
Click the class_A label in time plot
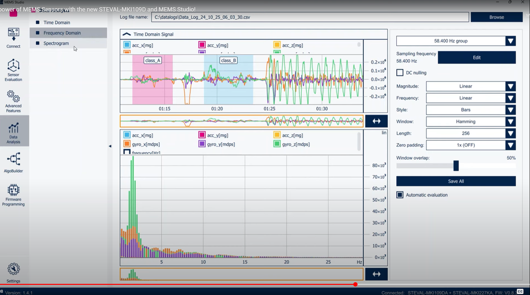[153, 60]
